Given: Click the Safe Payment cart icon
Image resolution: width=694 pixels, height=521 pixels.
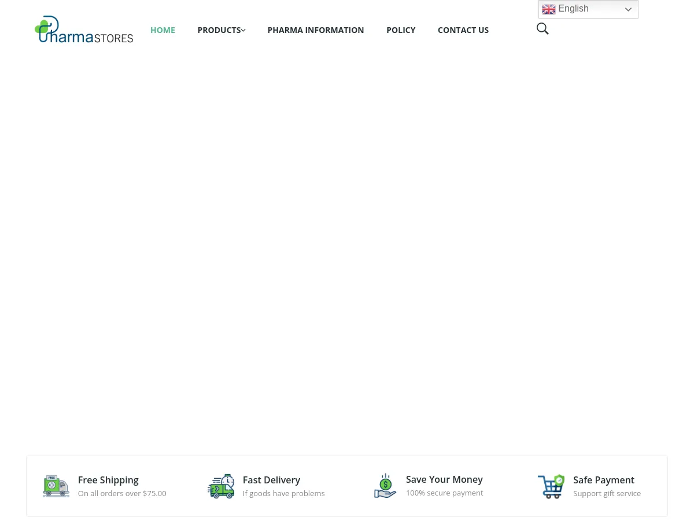Looking at the screenshot, I should [x=551, y=486].
